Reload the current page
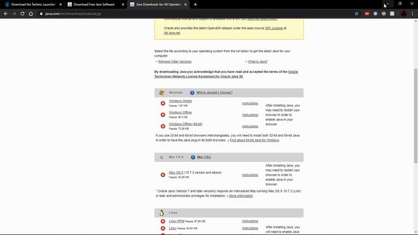The width and height of the screenshot is (418, 235). (22, 14)
